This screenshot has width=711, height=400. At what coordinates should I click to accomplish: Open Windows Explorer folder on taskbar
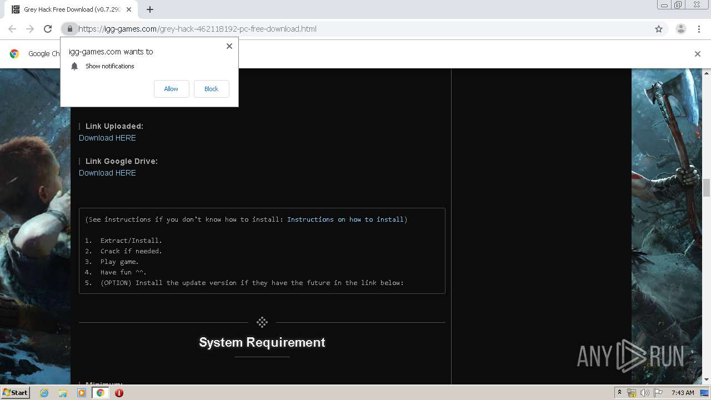[63, 393]
